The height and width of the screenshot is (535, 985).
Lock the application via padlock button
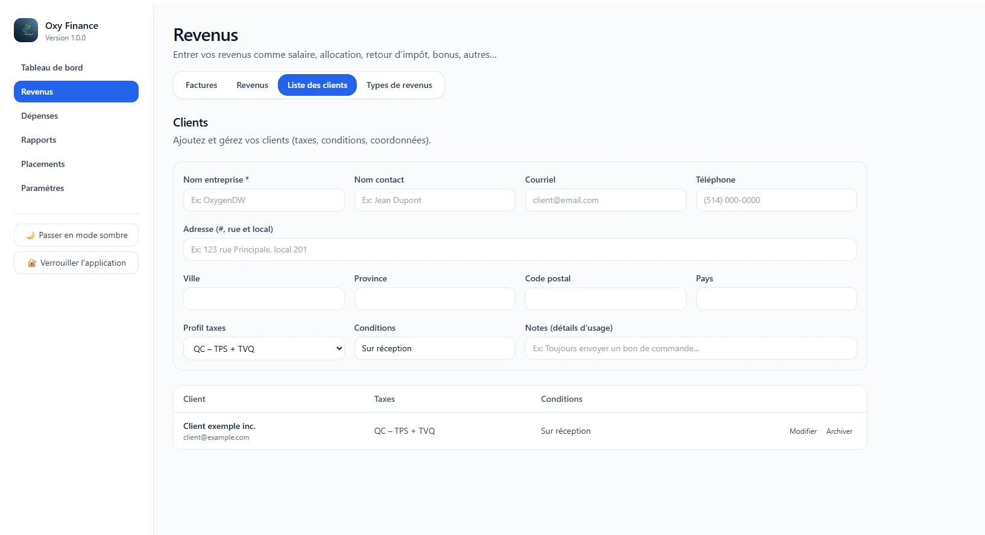(76, 263)
